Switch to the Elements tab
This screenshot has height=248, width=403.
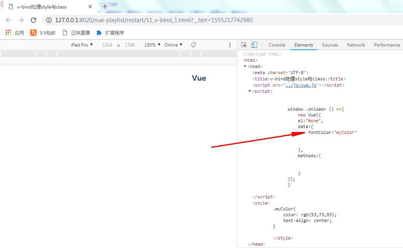click(304, 45)
